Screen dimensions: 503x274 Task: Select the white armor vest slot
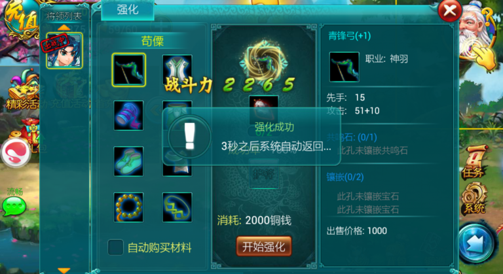point(177,69)
